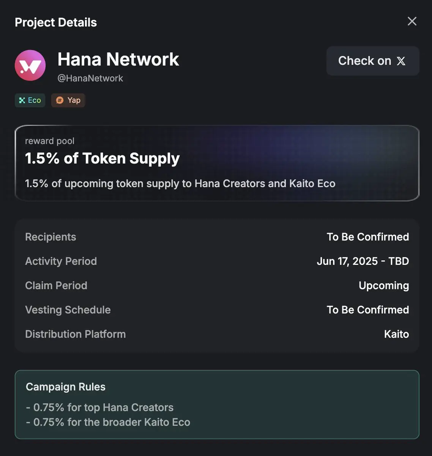Viewport: 432px width, 456px height.
Task: Click the 0.75% for top Hana Creators rule
Action: 99,407
